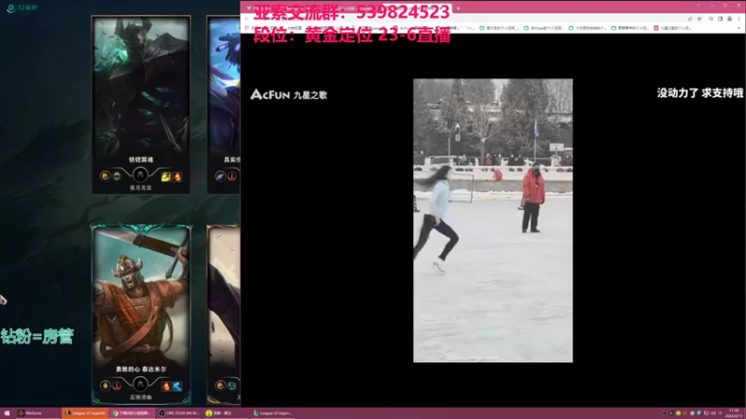
Task: Open bookmark immediately left of the red-icon bookmark
Action: click(x=629, y=28)
